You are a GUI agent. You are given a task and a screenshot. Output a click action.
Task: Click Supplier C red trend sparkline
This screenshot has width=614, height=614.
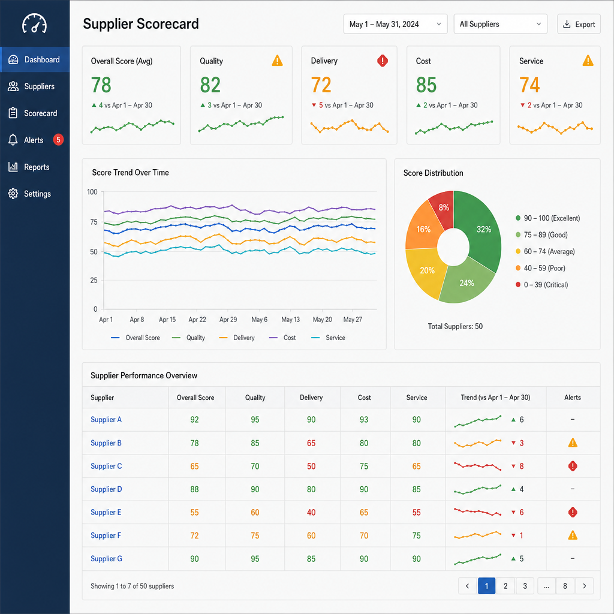(x=478, y=466)
